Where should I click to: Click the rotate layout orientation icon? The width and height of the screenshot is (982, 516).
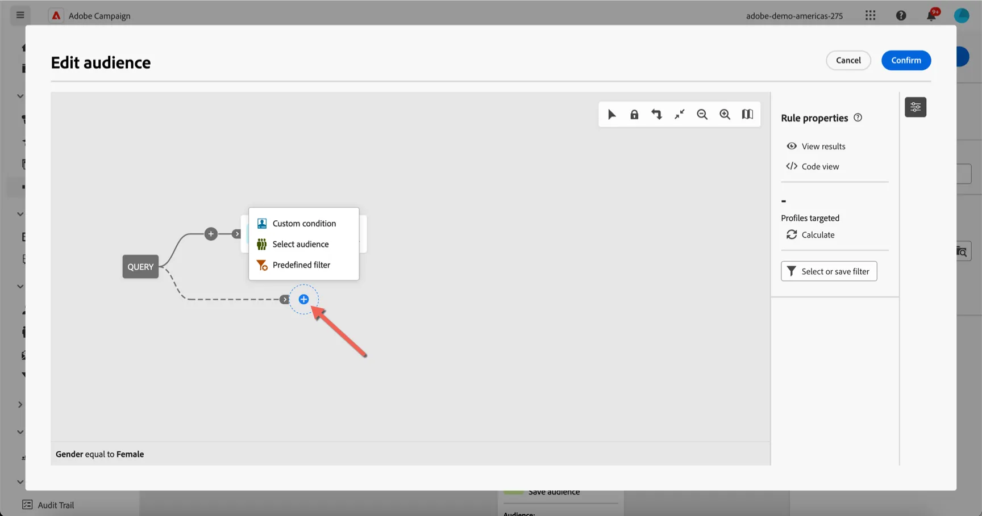click(x=657, y=115)
